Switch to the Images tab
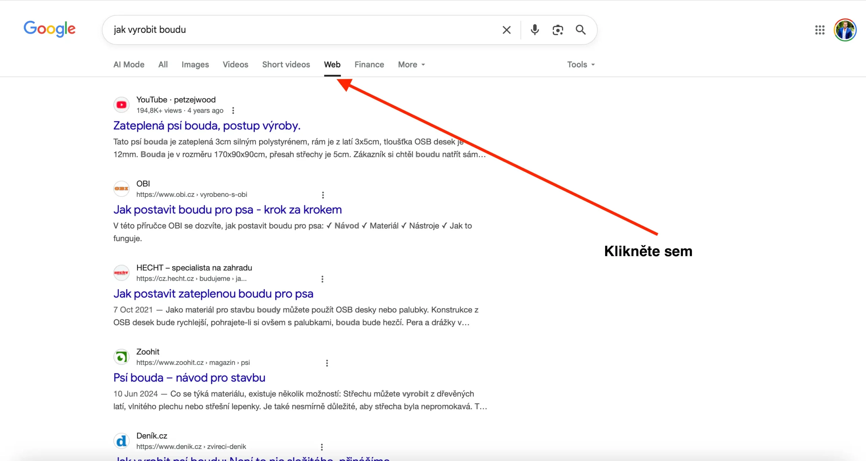The width and height of the screenshot is (866, 461). pyautogui.click(x=195, y=65)
